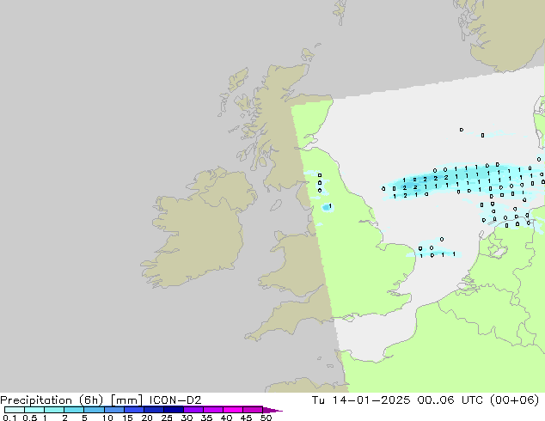Screen dimensions: 545x421
Task: Click the 'ICON-D2' model name
Action: (175, 400)
